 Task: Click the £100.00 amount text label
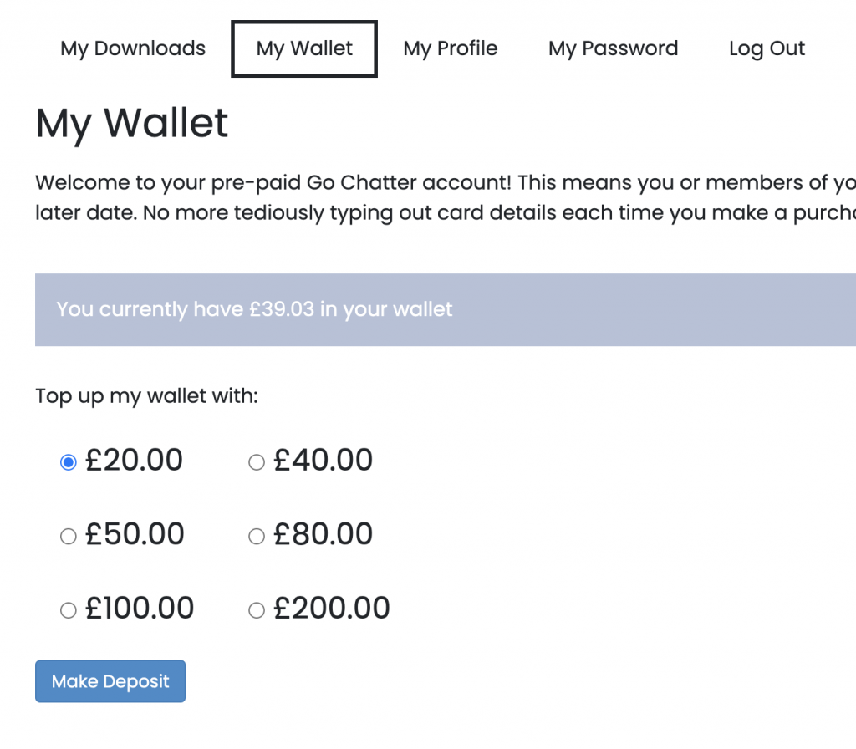[140, 608]
